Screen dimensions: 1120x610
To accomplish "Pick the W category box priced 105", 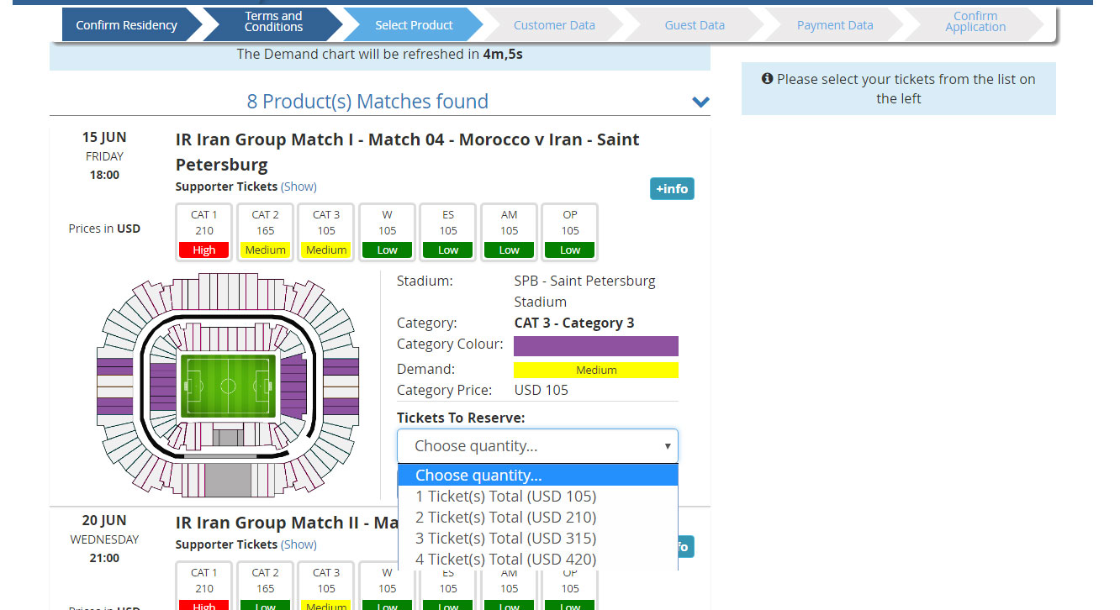I will (x=387, y=232).
